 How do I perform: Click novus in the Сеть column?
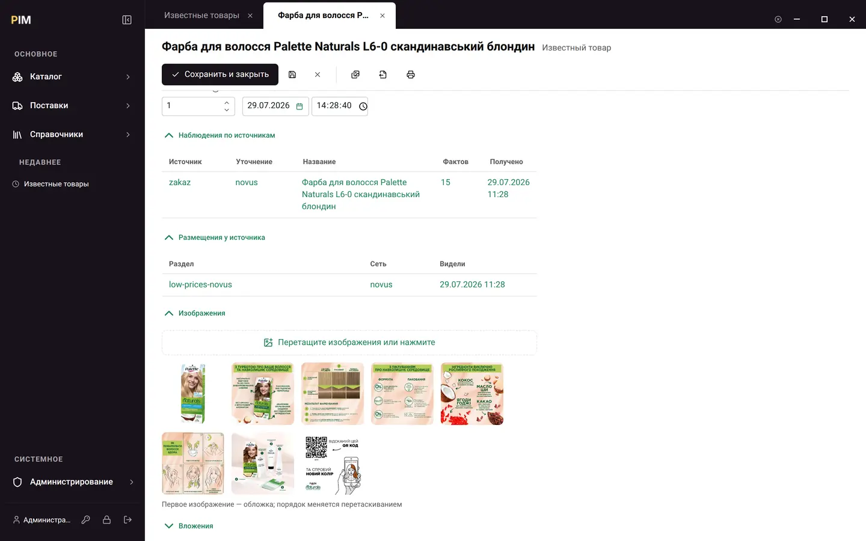[x=381, y=284]
